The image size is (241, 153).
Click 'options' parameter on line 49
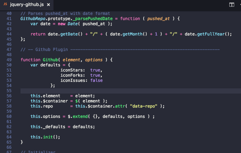pos(94,60)
